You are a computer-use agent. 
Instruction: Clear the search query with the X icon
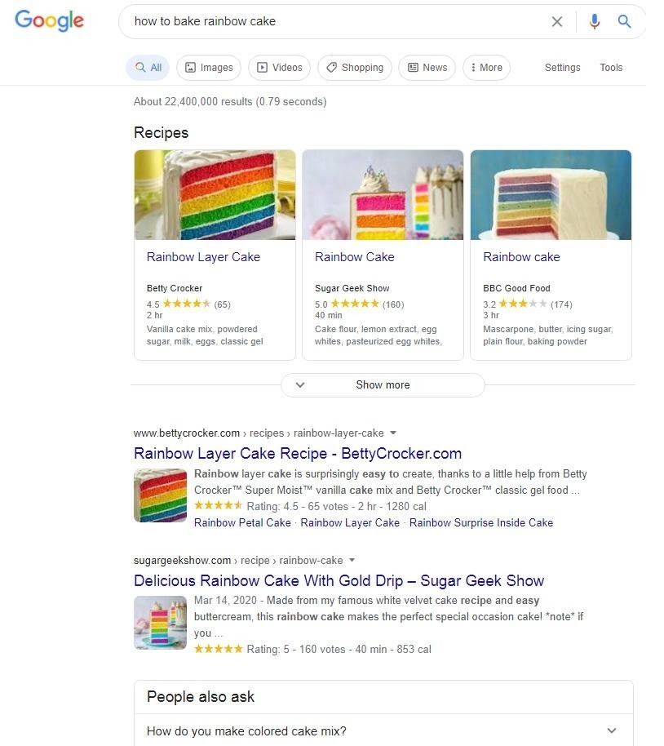coord(557,21)
